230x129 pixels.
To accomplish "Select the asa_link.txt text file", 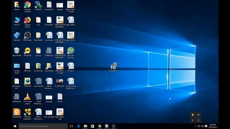I will 49,6.
